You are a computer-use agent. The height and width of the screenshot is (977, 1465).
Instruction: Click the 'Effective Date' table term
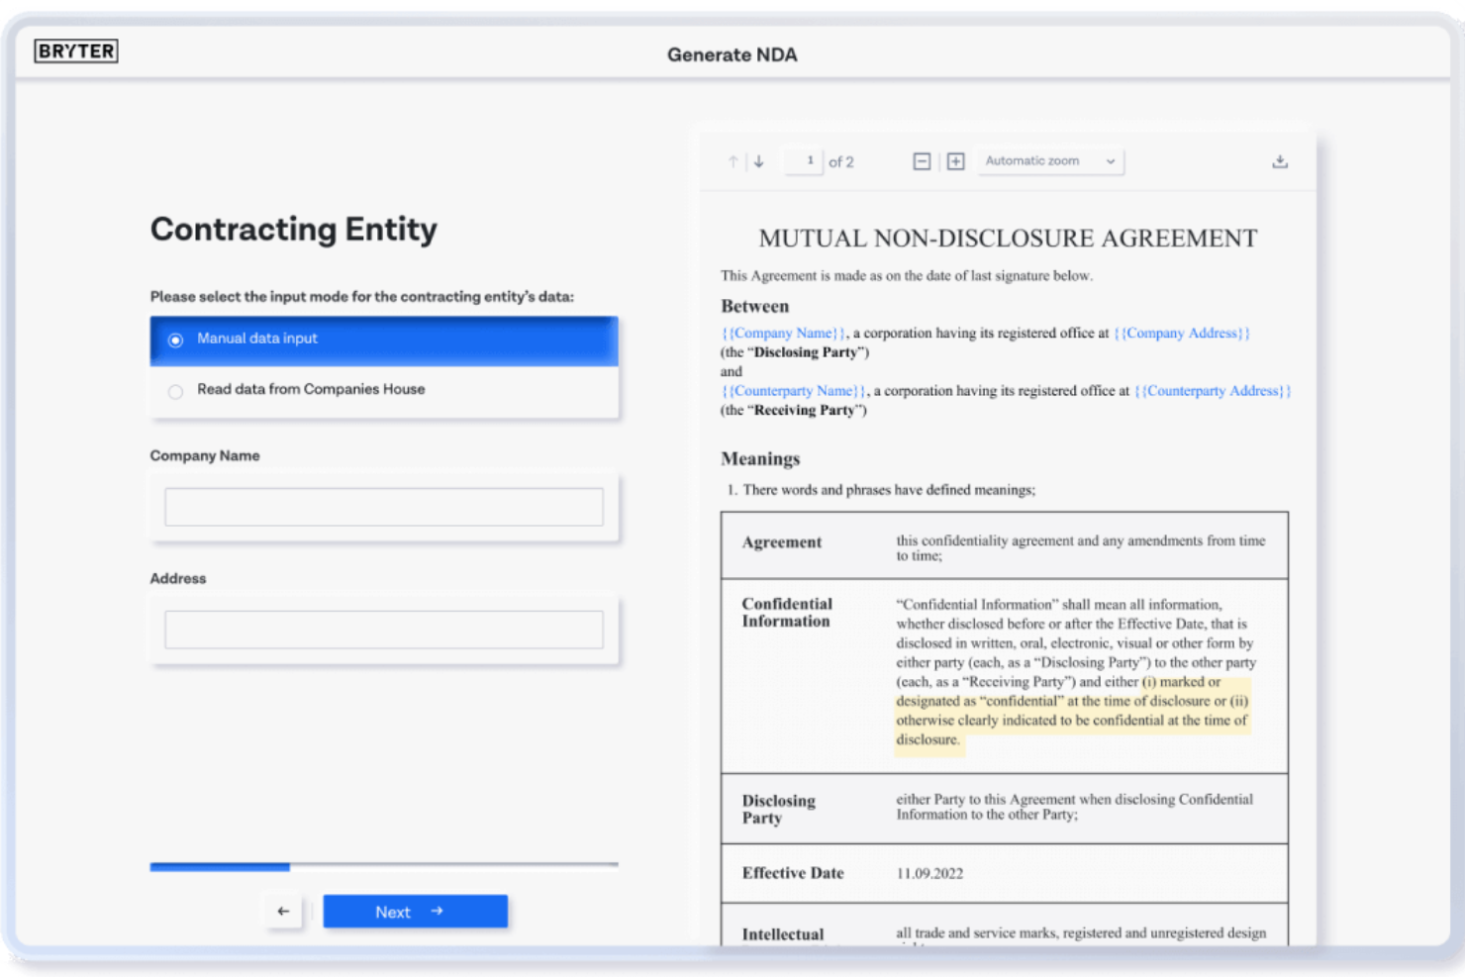[x=793, y=873]
